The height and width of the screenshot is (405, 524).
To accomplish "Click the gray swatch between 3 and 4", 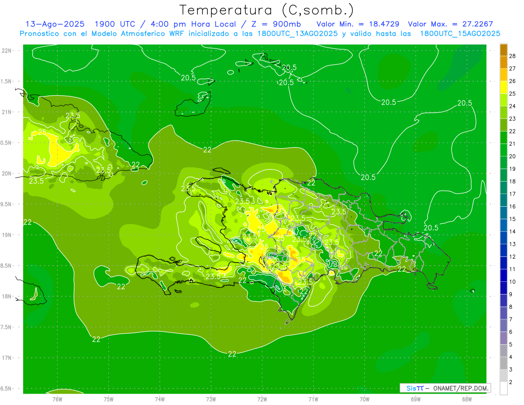I will pyautogui.click(x=503, y=363).
